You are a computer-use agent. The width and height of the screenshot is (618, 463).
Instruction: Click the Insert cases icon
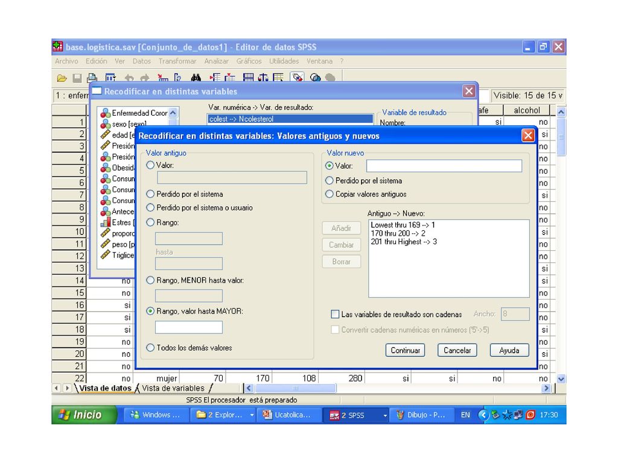215,78
